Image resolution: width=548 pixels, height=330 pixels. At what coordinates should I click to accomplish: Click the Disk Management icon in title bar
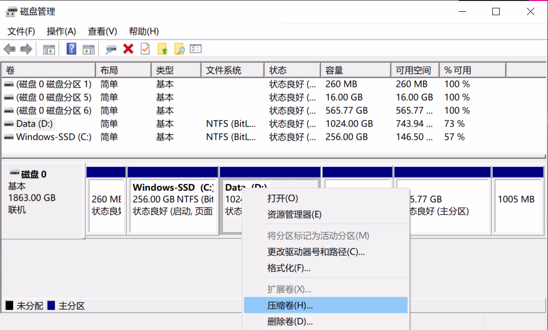click(x=11, y=11)
